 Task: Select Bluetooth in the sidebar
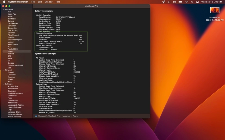click(12, 19)
